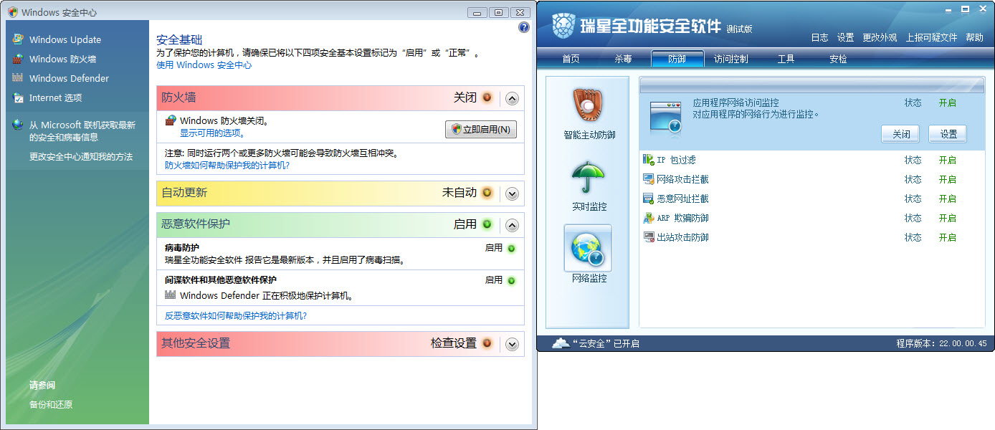Image resolution: width=995 pixels, height=430 pixels.
Task: Expand the 其他安全设置 section
Action: 512,344
